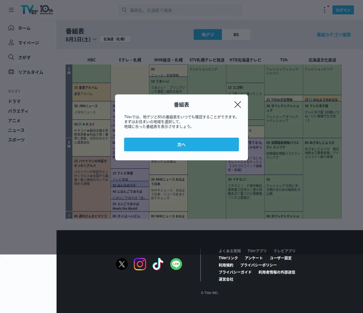The width and height of the screenshot is (363, 313).
Task: Click the リアルタイム TV icon
Action: pos(11,72)
